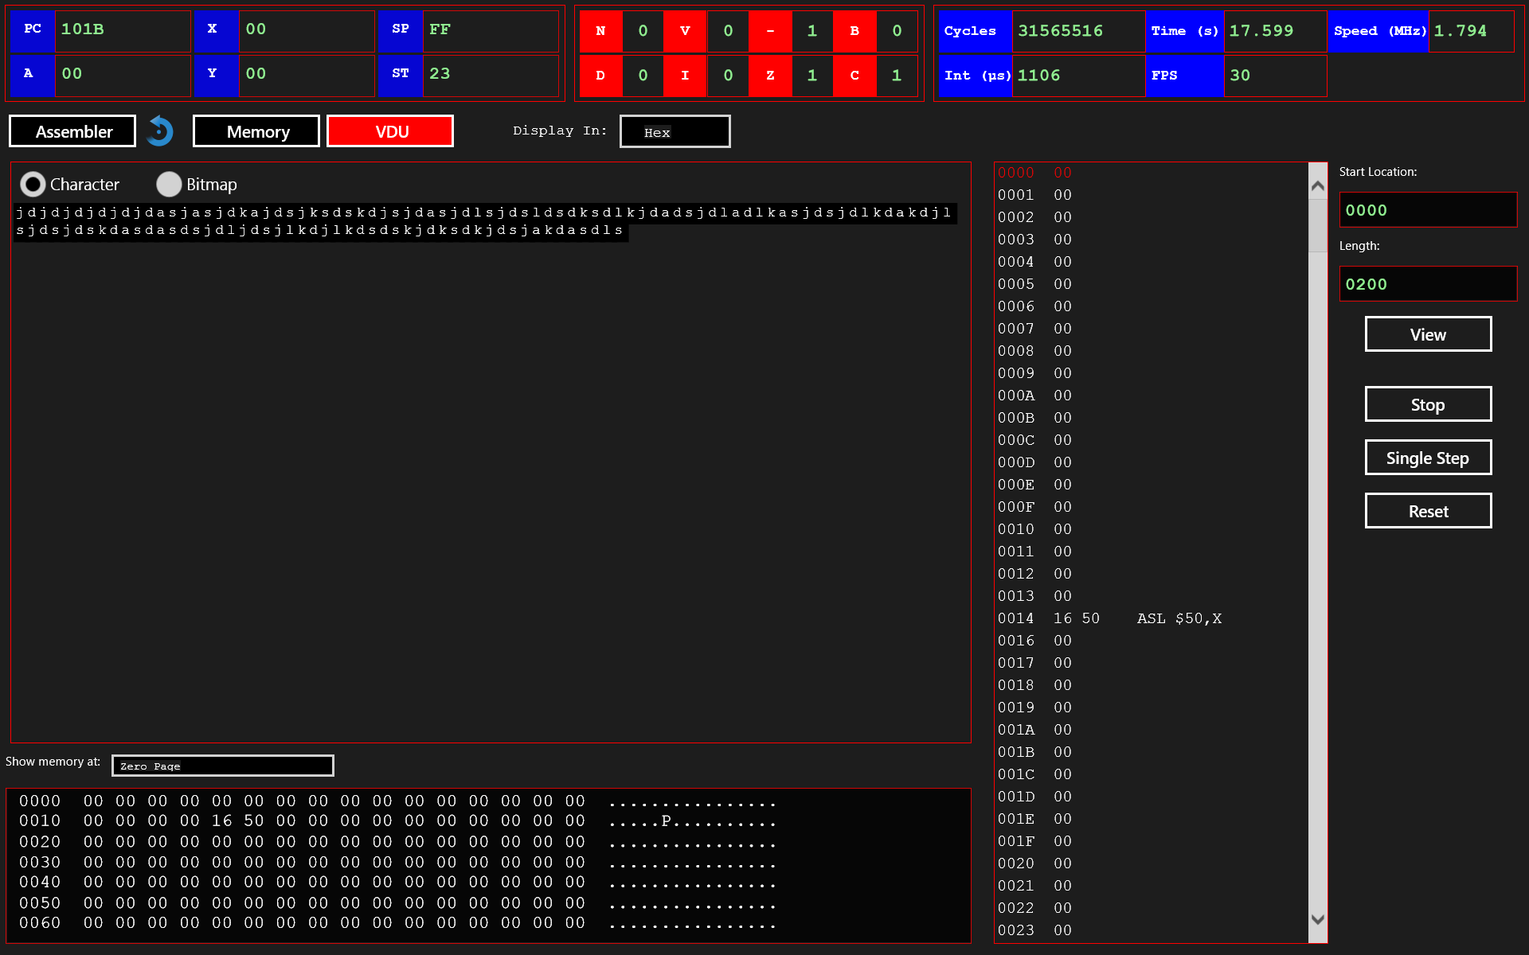Click the red N flag indicator
The image size is (1529, 955).
click(600, 31)
